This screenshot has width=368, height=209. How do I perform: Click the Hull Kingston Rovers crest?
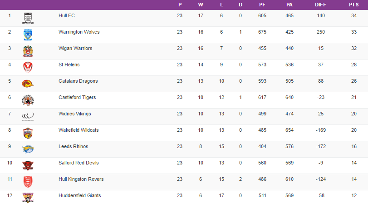28,182
